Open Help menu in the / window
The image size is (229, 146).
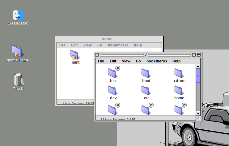tap(176, 61)
